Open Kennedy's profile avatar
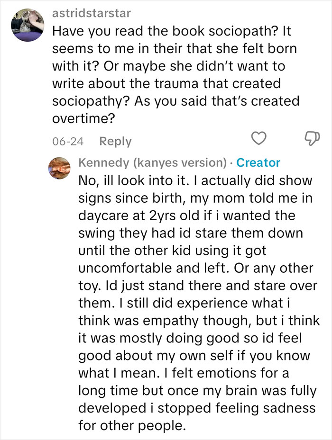Viewport: 332px width, 440px height. coord(60,168)
